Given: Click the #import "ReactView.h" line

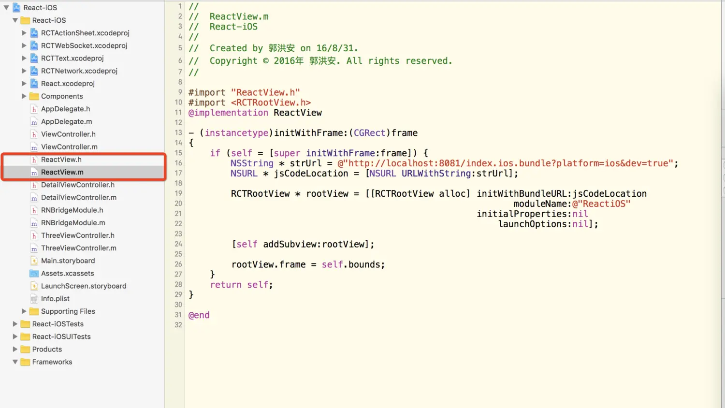Looking at the screenshot, I should 244,92.
